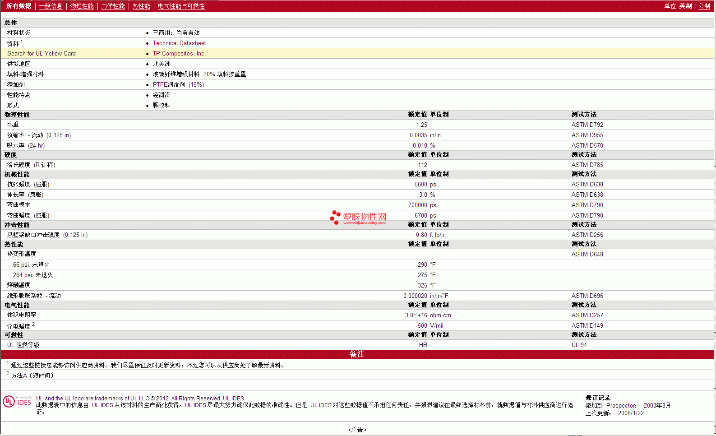Screen dimensions: 716x436
Task: Select the 备注 section header
Action: (357, 354)
